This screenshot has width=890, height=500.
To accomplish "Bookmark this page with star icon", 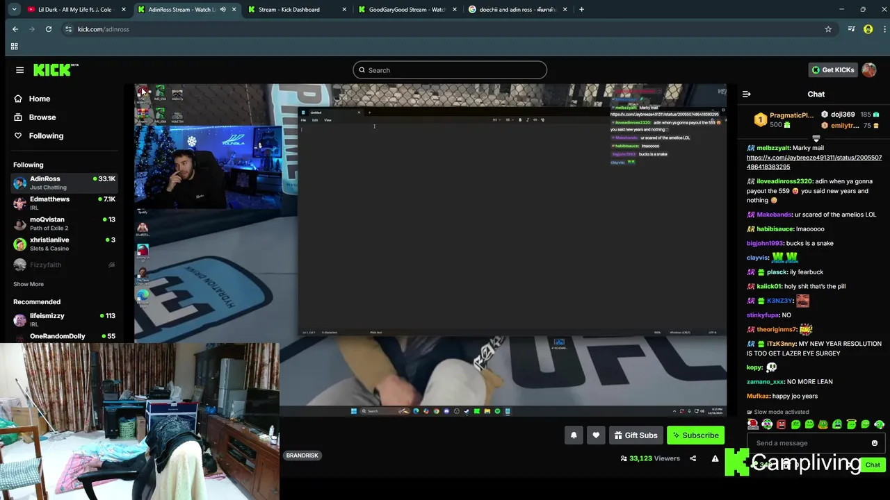I will pos(828,29).
